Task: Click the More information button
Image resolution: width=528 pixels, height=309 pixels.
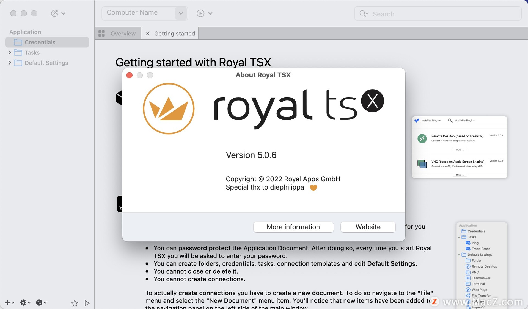Action: (x=293, y=227)
